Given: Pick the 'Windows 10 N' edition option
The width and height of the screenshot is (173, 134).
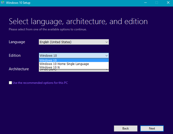Looking at the screenshot, I should pyautogui.click(x=74, y=67).
